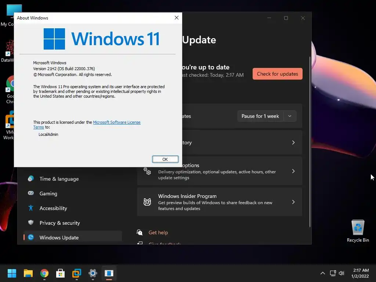Open VMware Workstation from taskbar
Image resolution: width=376 pixels, height=282 pixels.
click(77, 273)
